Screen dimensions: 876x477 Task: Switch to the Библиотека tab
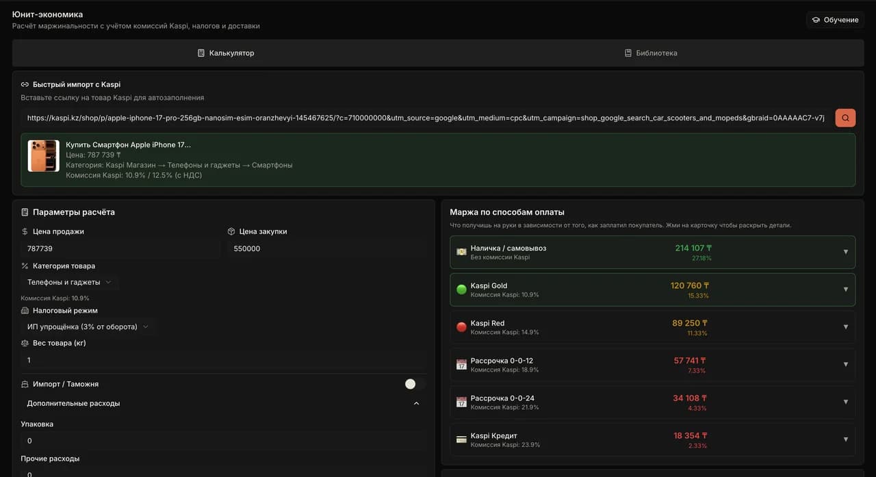tap(651, 53)
